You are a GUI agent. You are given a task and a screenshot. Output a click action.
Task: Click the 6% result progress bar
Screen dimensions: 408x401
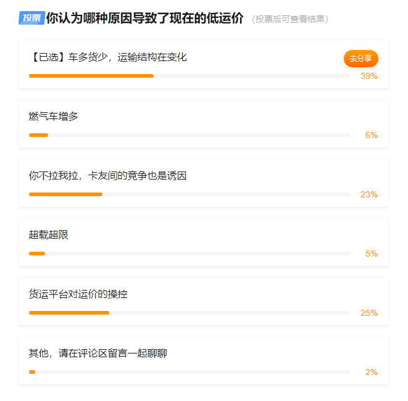click(189, 135)
